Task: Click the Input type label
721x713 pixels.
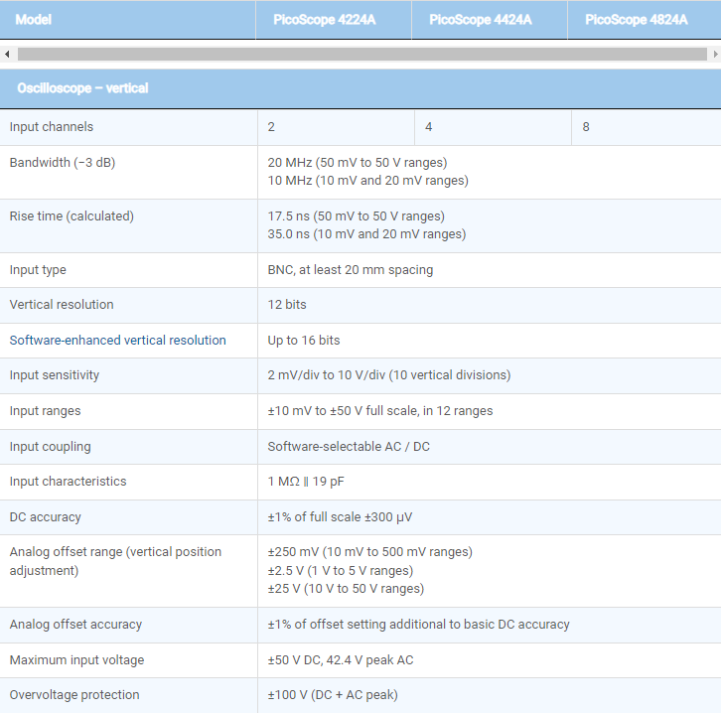Action: 38,270
